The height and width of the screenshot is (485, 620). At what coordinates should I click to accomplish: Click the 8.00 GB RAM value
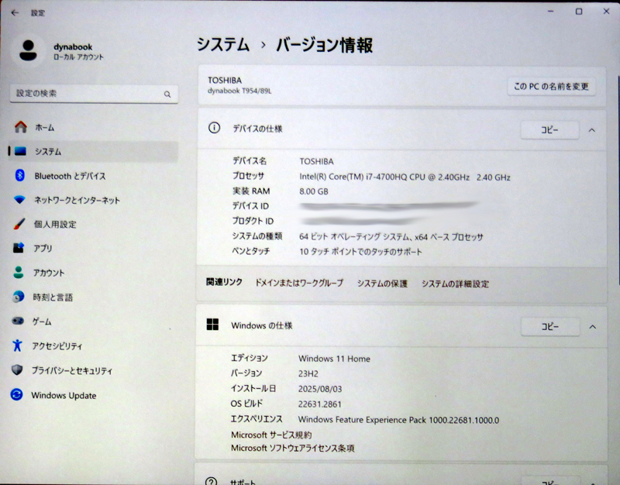(314, 191)
